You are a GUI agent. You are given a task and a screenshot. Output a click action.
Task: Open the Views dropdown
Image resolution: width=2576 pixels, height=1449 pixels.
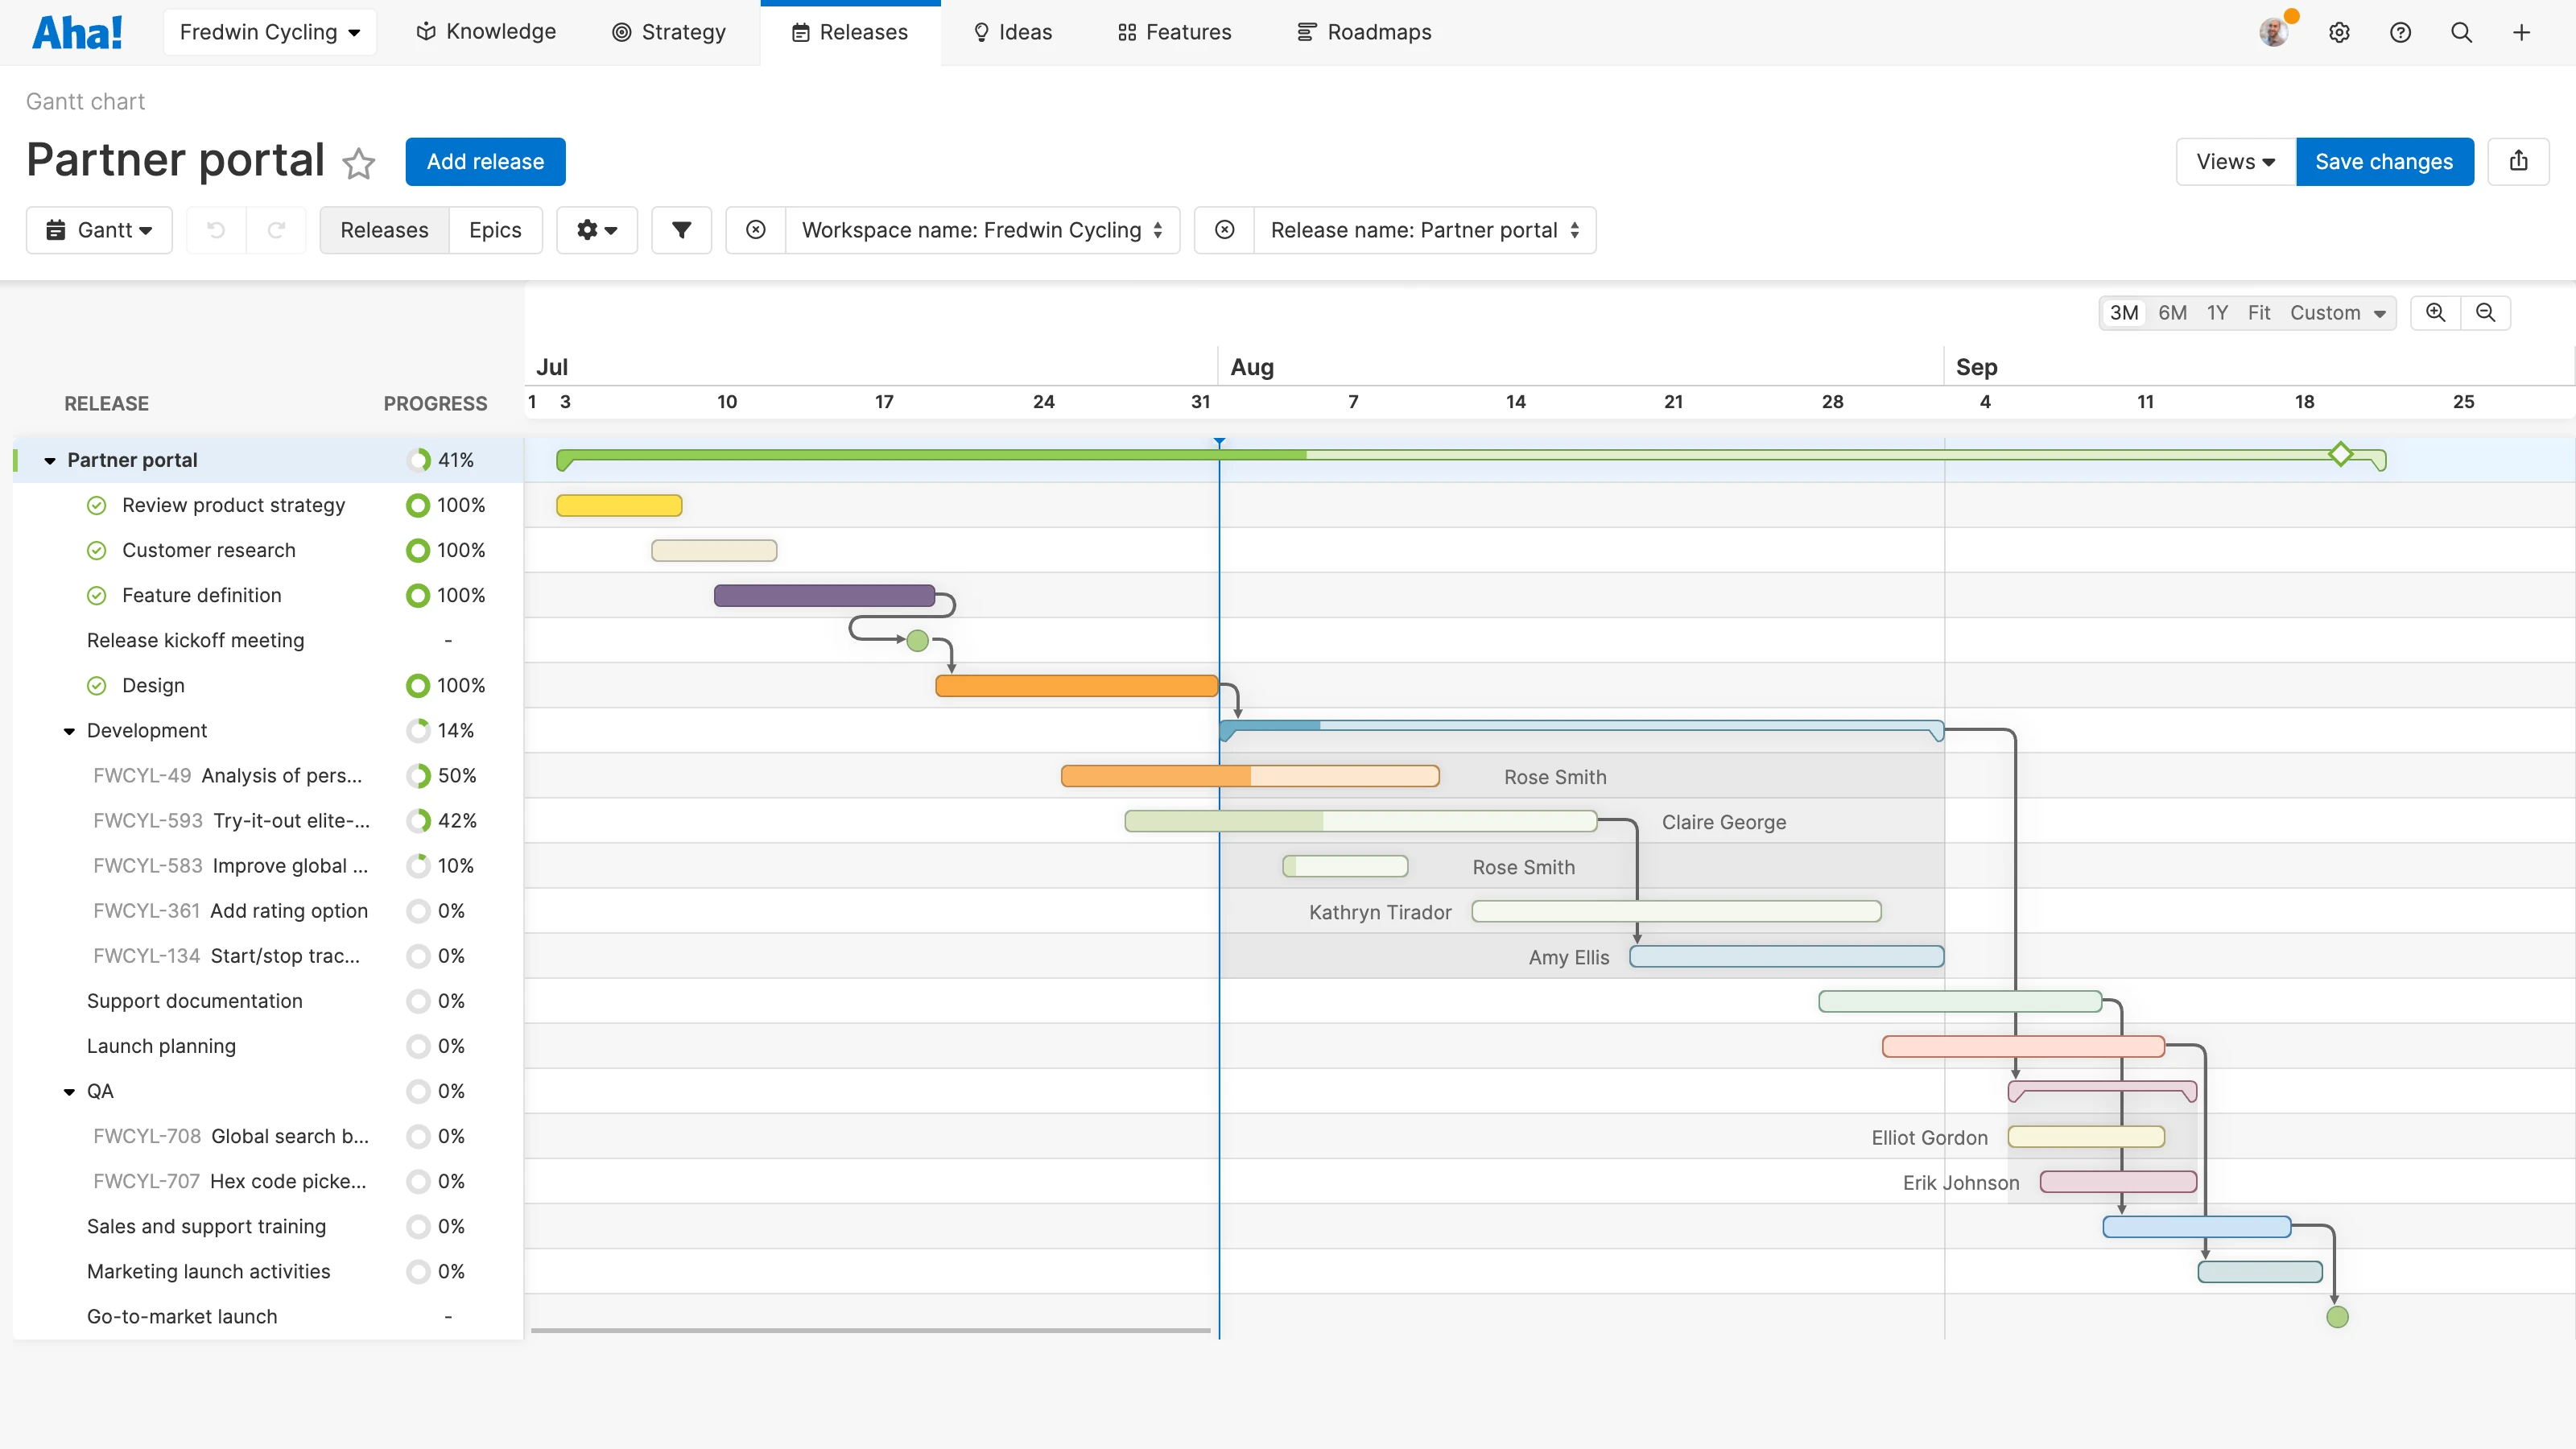coord(2234,161)
